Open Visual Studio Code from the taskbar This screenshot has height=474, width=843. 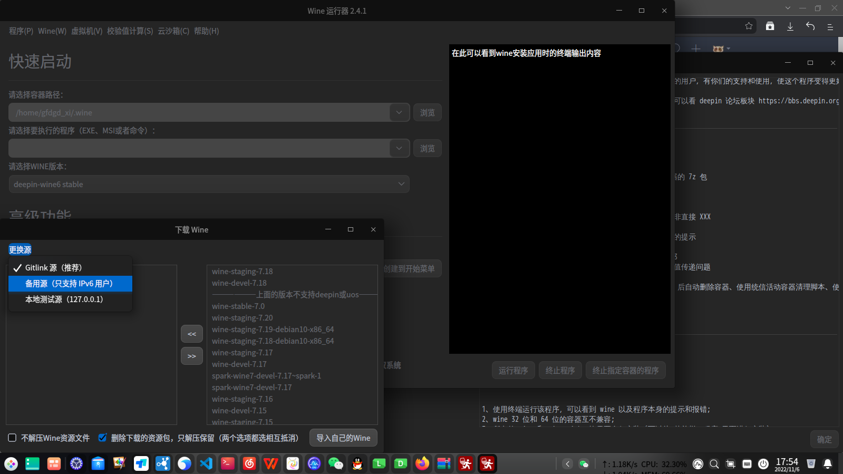[x=206, y=464]
